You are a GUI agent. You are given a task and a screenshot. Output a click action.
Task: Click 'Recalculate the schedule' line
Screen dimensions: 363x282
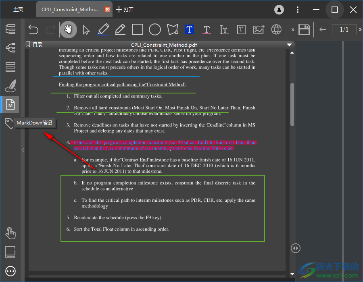tap(118, 218)
